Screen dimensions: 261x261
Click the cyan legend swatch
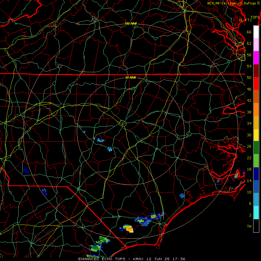(256, 213)
